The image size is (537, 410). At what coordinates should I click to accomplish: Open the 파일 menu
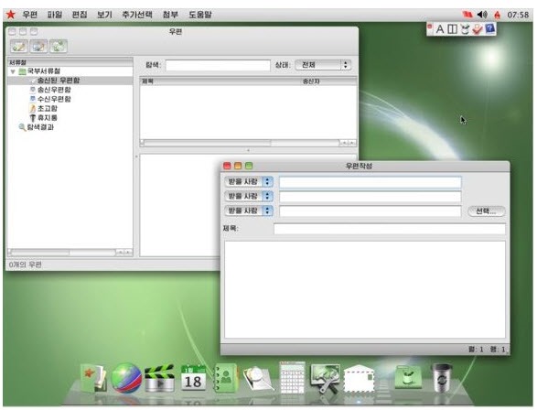click(x=55, y=15)
